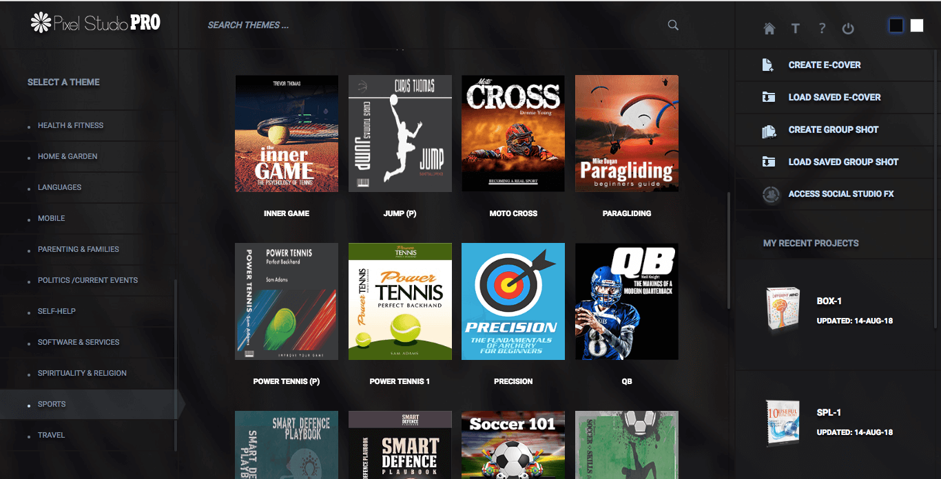This screenshot has height=479, width=941.
Task: Open the QB quarterback cover thumbnail
Action: pyautogui.click(x=627, y=301)
